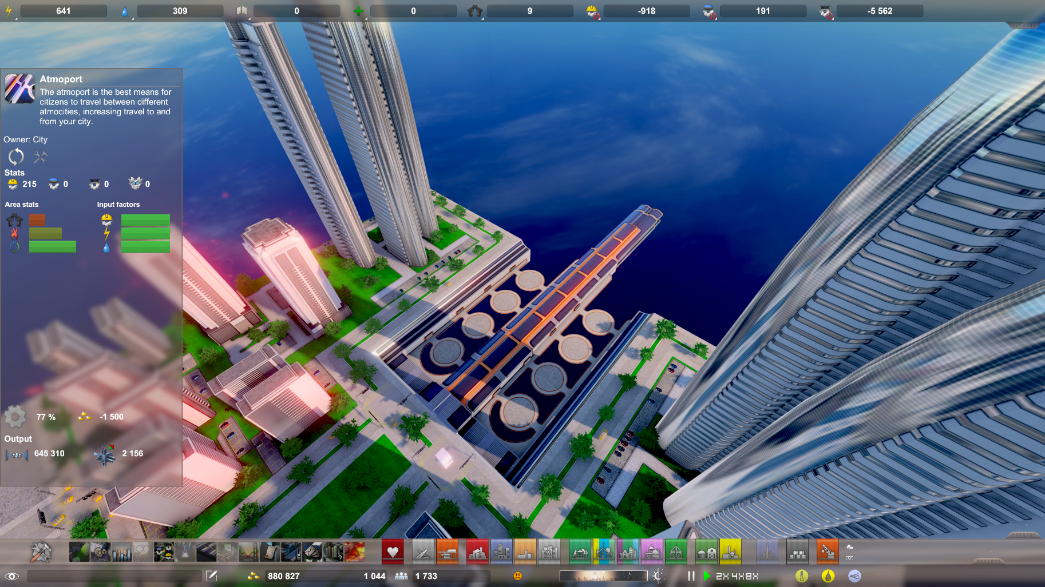Select the red factory industry category
This screenshot has height=587, width=1045.
pyautogui.click(x=477, y=552)
